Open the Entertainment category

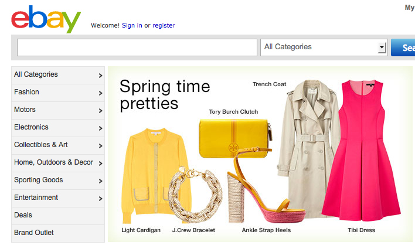tap(58, 198)
